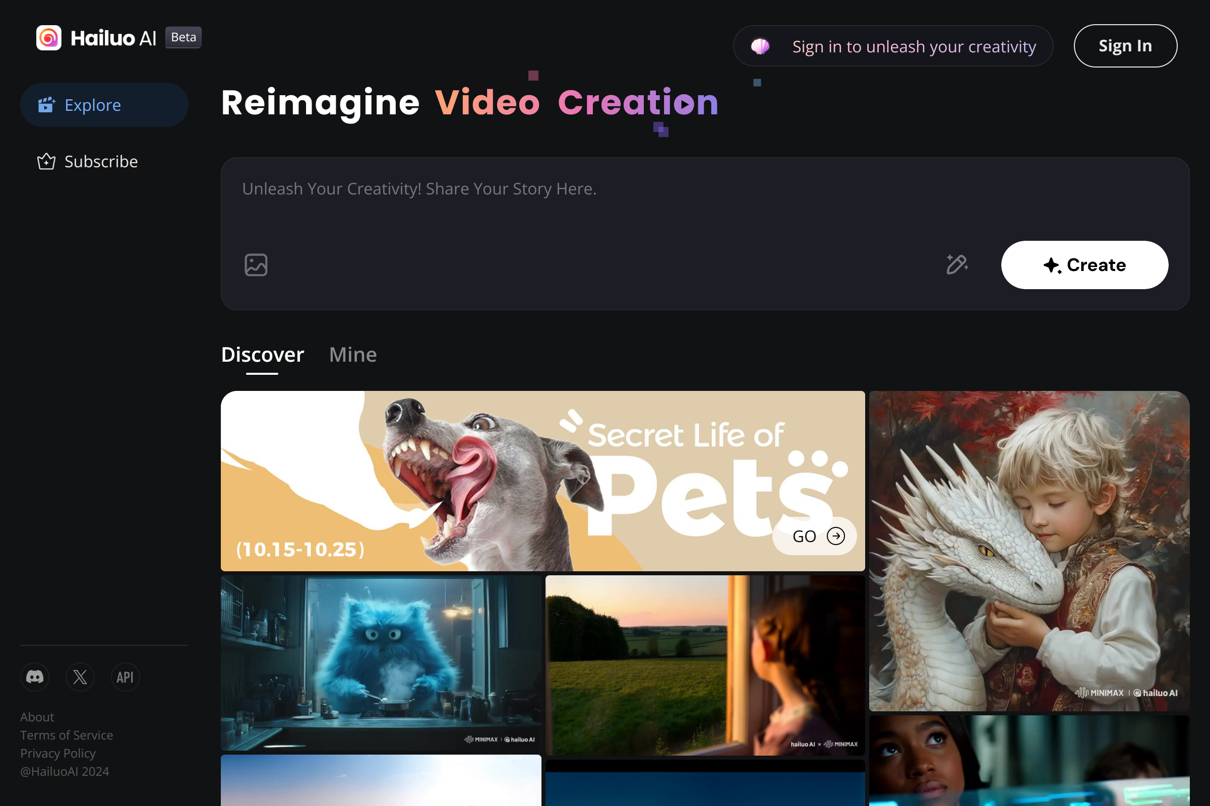Open the Discord community icon
This screenshot has height=806, width=1210.
coord(35,677)
